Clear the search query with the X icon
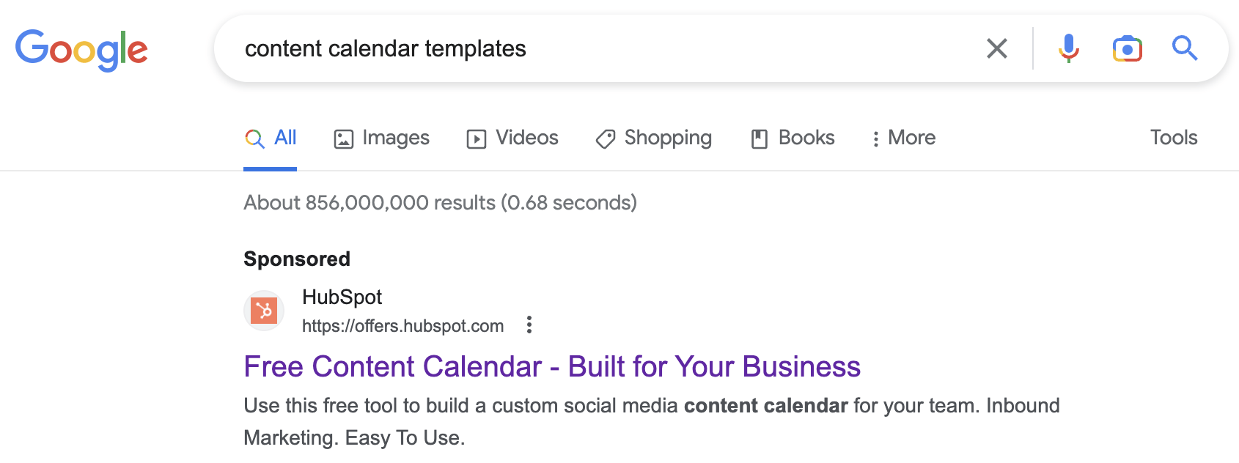Image resolution: width=1239 pixels, height=463 pixels. 997,48
